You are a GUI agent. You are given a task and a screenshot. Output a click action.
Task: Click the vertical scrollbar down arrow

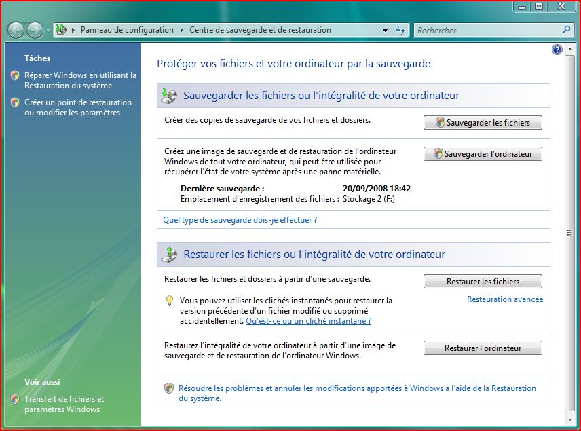(569, 420)
